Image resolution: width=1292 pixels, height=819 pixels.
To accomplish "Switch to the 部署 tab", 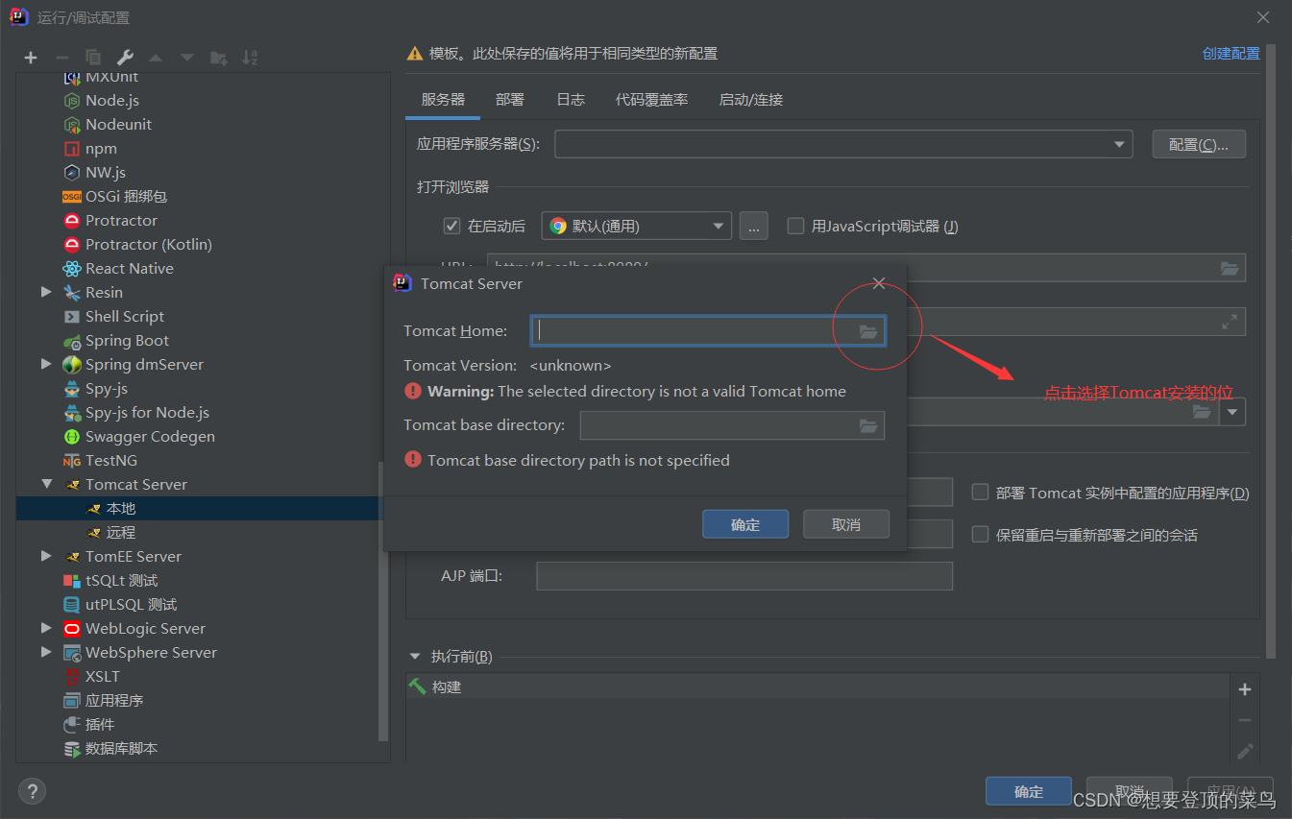I will tap(510, 99).
